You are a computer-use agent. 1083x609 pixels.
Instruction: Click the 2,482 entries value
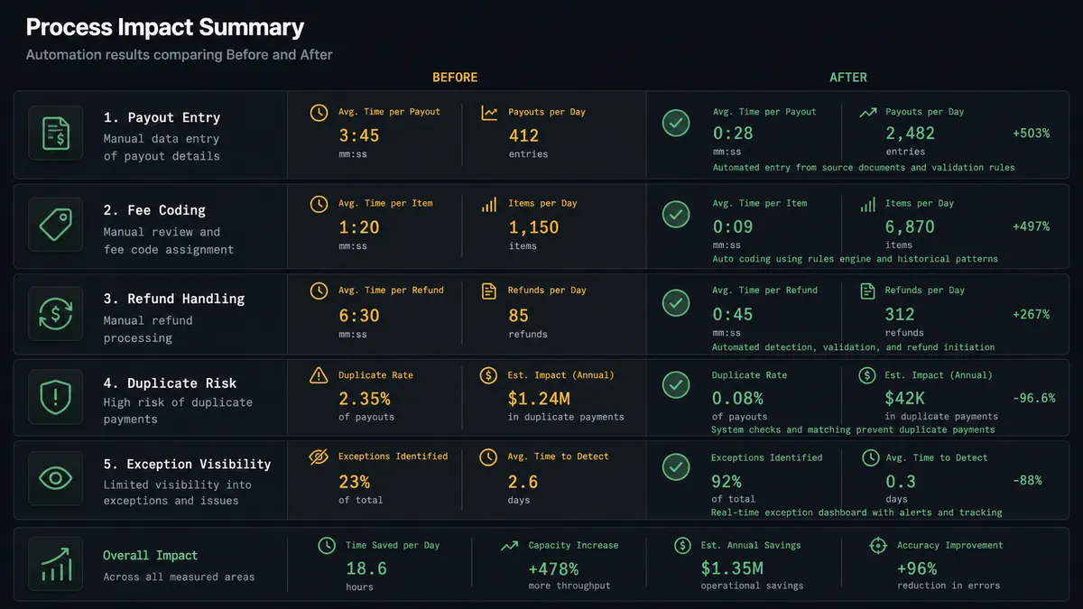[911, 134]
